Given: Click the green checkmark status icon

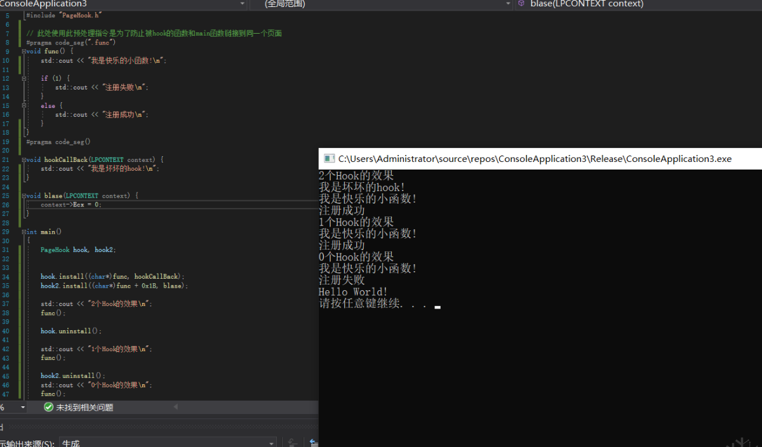Looking at the screenshot, I should (x=48, y=408).
